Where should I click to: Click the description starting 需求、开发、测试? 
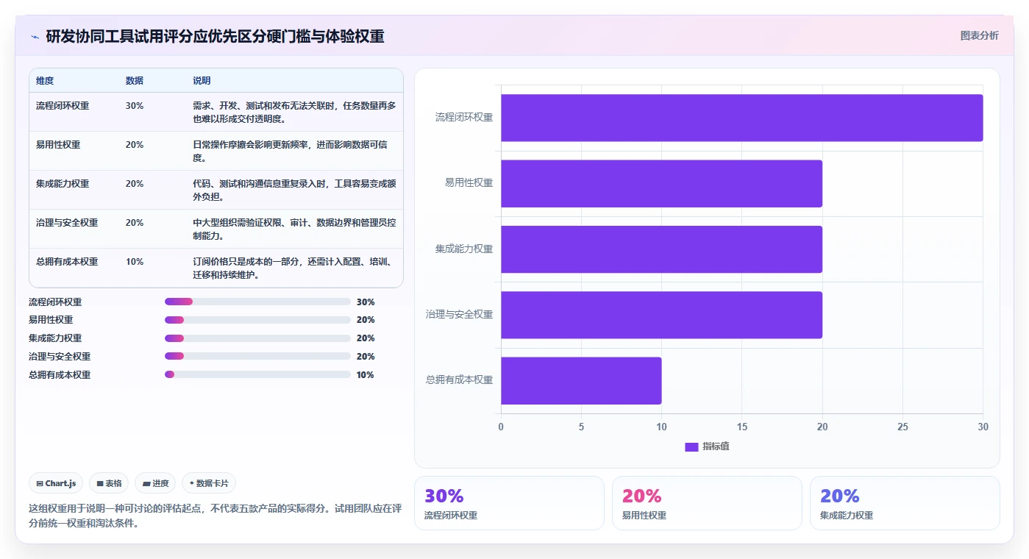pos(294,112)
